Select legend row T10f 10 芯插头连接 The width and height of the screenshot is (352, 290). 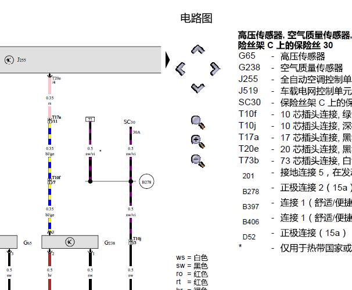[295, 114]
